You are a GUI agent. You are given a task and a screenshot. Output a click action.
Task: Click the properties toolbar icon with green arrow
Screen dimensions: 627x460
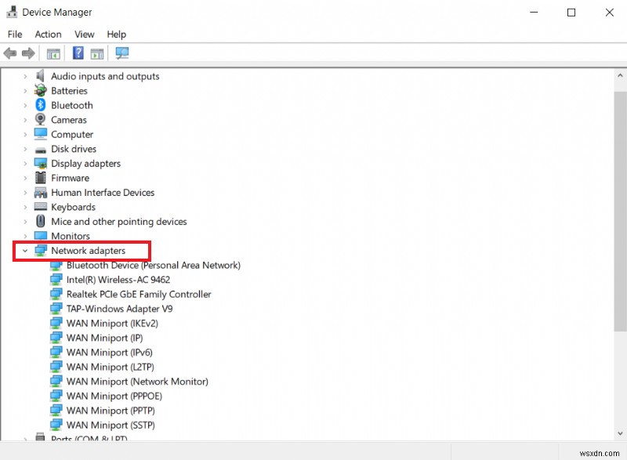click(x=96, y=53)
